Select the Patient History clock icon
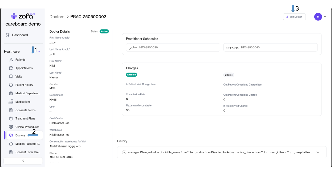 point(11,85)
